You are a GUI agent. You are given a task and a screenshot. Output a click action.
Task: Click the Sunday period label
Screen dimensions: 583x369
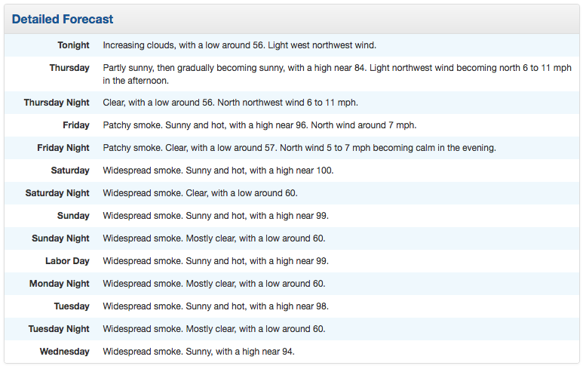(x=73, y=216)
